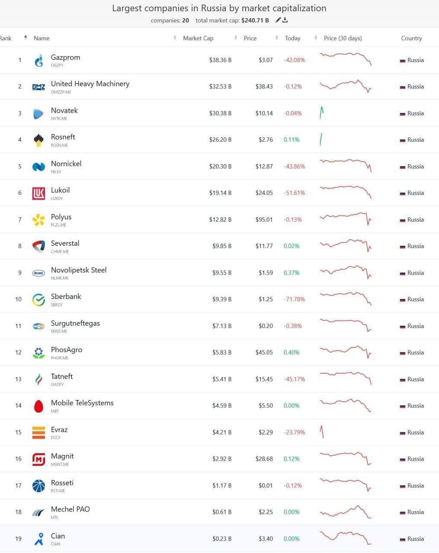Click the Rosneft logo icon
Screen dimensions: 439x553
(x=39, y=140)
